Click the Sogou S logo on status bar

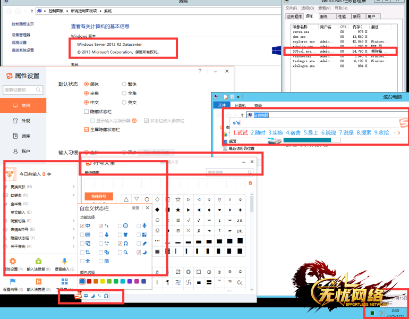[78, 296]
